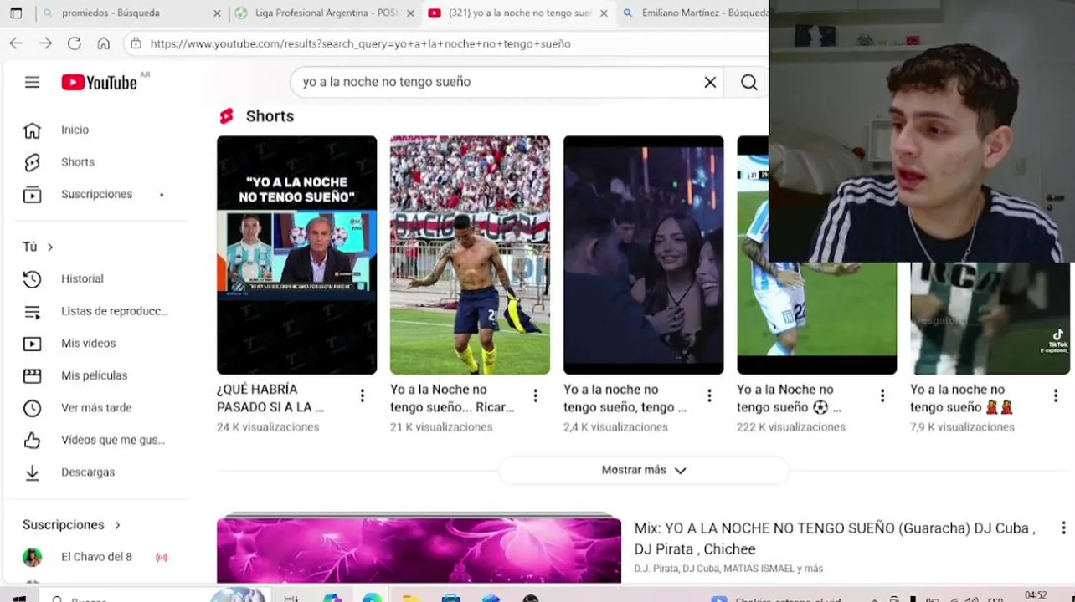Image resolution: width=1075 pixels, height=602 pixels.
Task: Click the short title with soccer ball emoji
Action: point(789,398)
